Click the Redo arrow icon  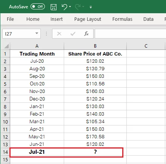[x=78, y=7]
